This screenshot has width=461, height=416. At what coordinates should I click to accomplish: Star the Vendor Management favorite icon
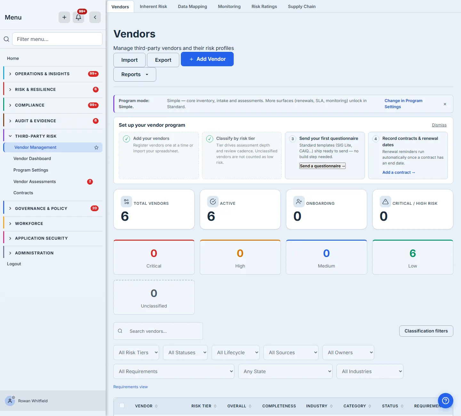[x=96, y=148]
